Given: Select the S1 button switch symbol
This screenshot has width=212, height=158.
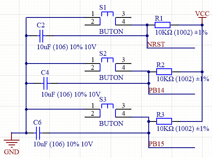Looking at the screenshot, I should 108,19.
